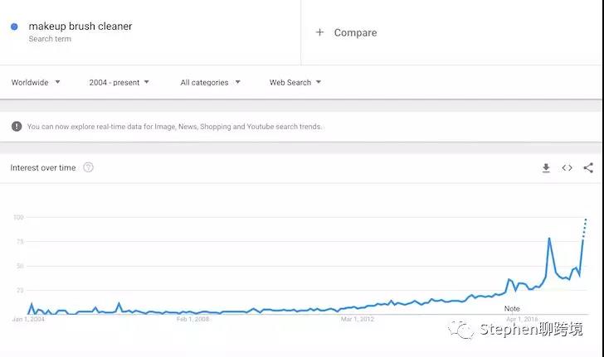Click the plus icon beside Compare
Screen dimensions: 604x357
pos(319,32)
